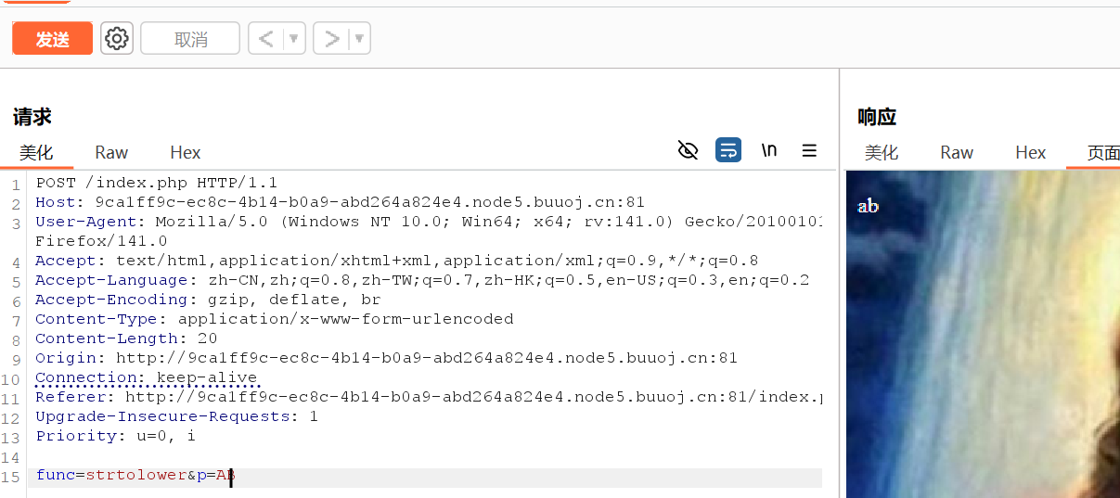Open request settings gear icon
Viewport: 1120px width, 498px height.
pos(117,38)
